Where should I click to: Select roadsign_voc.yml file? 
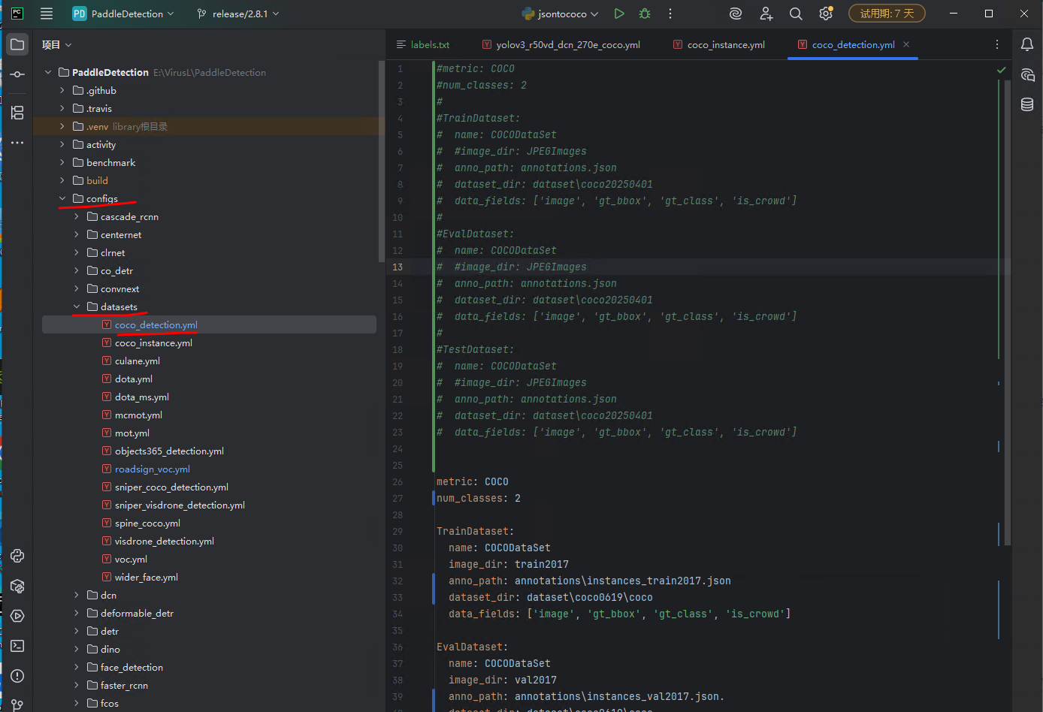tap(152, 469)
